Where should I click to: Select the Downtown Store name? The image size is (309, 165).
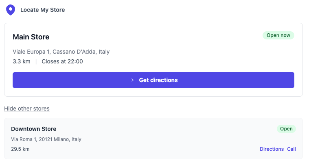tap(34, 129)
